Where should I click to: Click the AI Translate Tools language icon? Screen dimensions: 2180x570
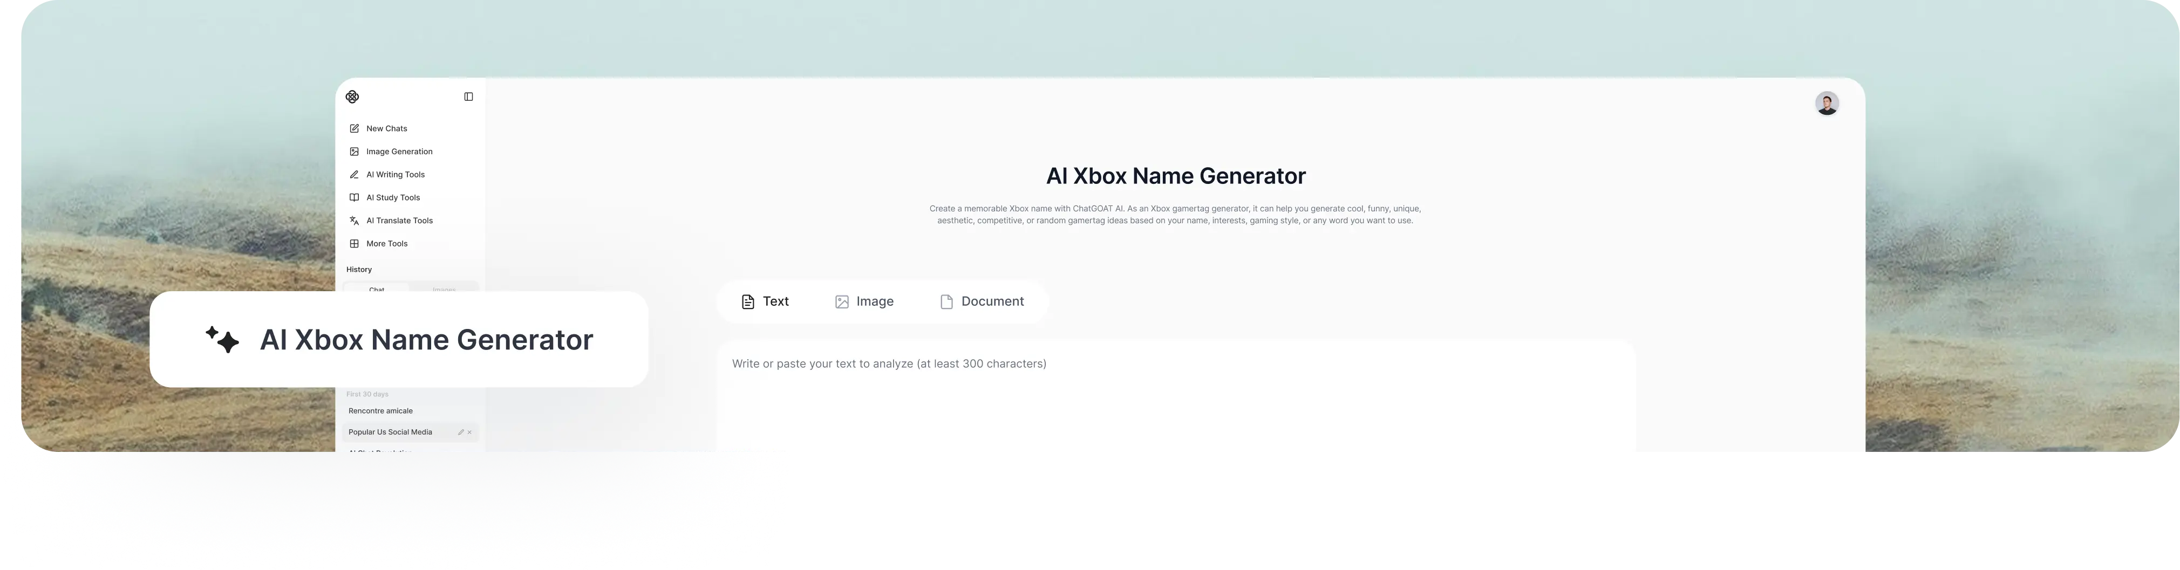[x=354, y=220]
